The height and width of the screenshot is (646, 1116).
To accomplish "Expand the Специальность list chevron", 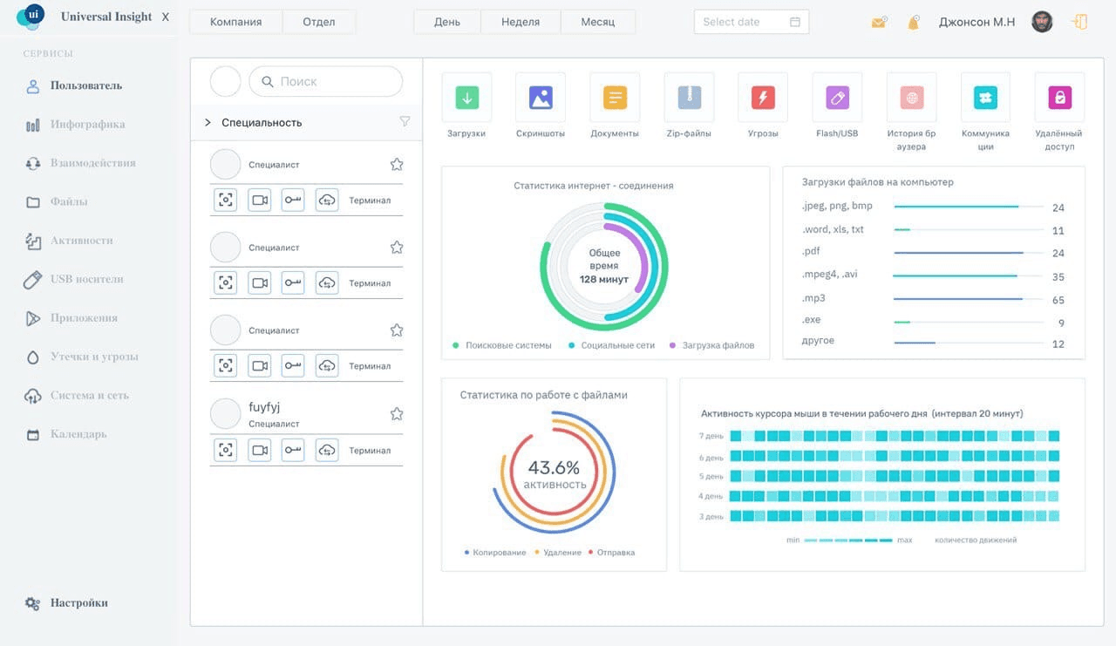I will [x=208, y=122].
